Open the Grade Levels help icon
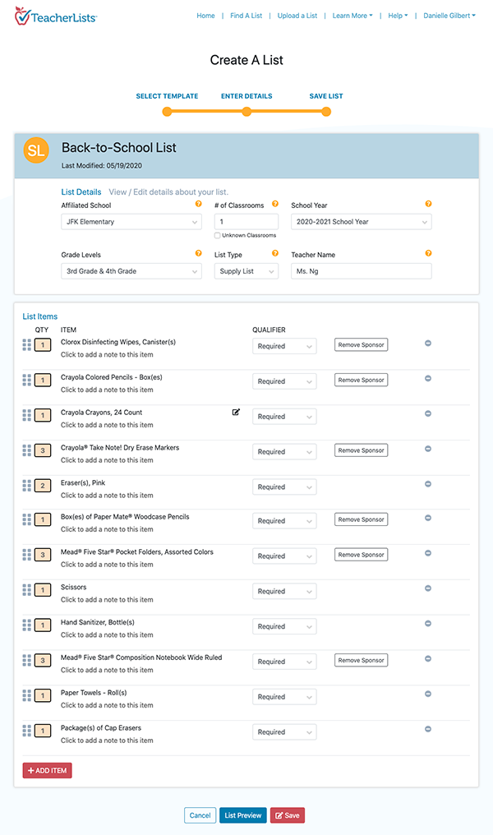 199,253
